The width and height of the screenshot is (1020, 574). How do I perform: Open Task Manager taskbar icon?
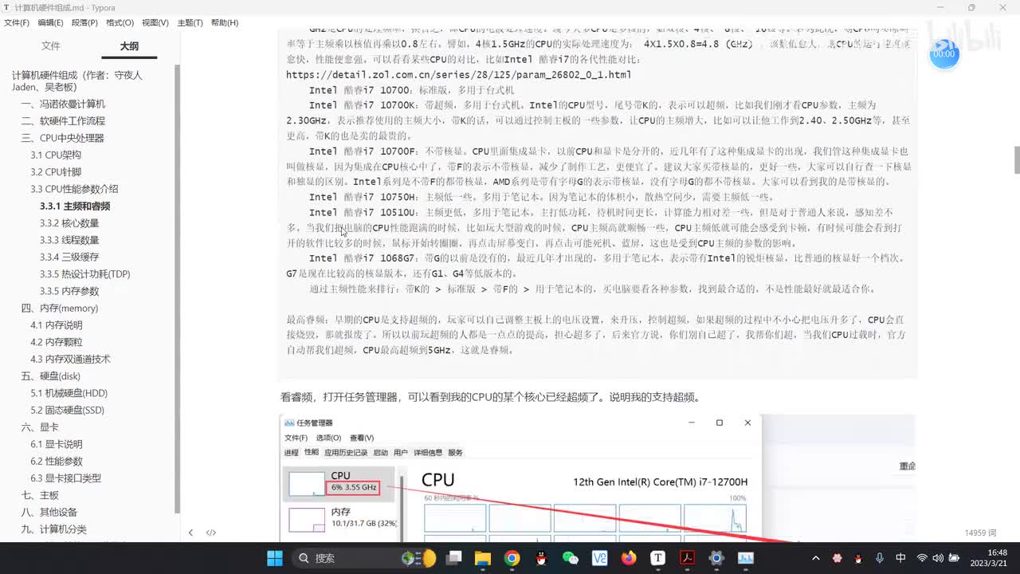pyautogui.click(x=746, y=558)
